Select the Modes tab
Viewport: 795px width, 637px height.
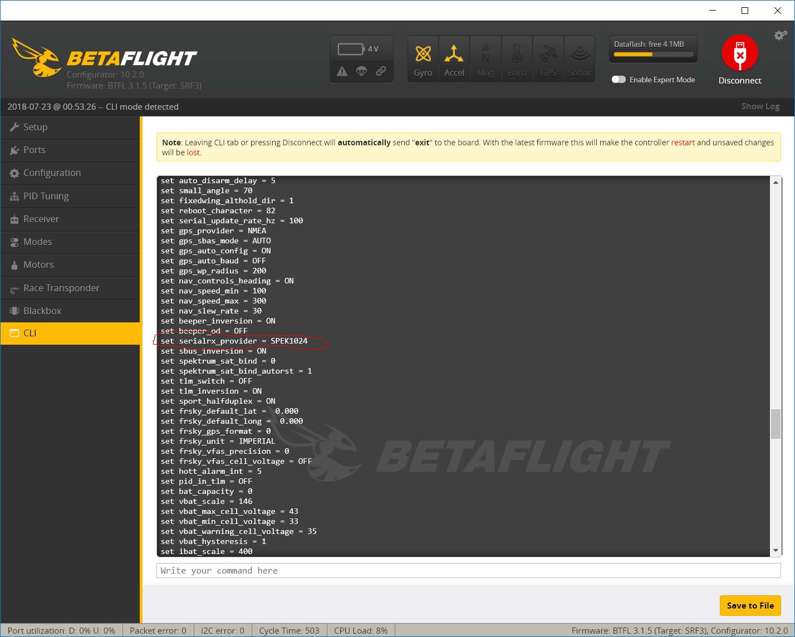(70, 242)
